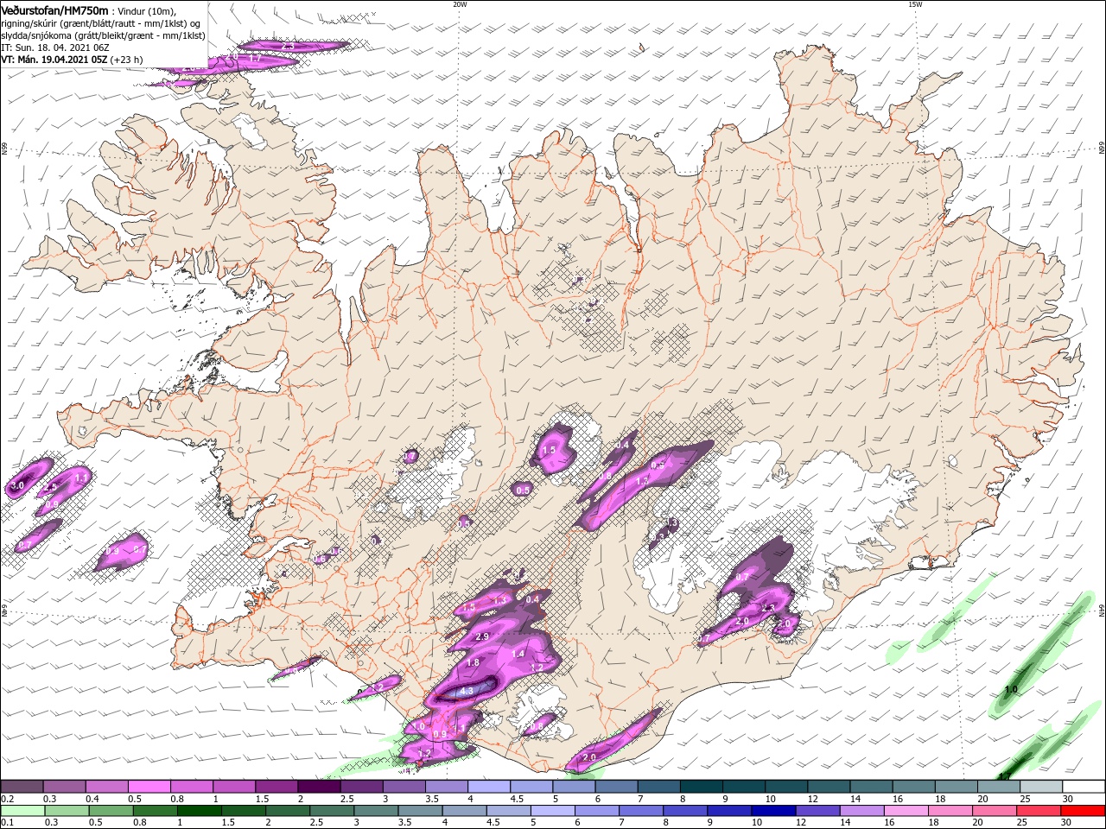Click the '0.4' legend scale label
1106x829 pixels.
92,800
